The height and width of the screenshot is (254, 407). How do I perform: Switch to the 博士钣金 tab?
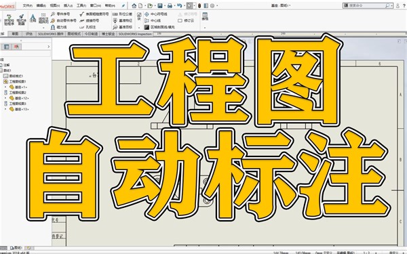(x=109, y=34)
